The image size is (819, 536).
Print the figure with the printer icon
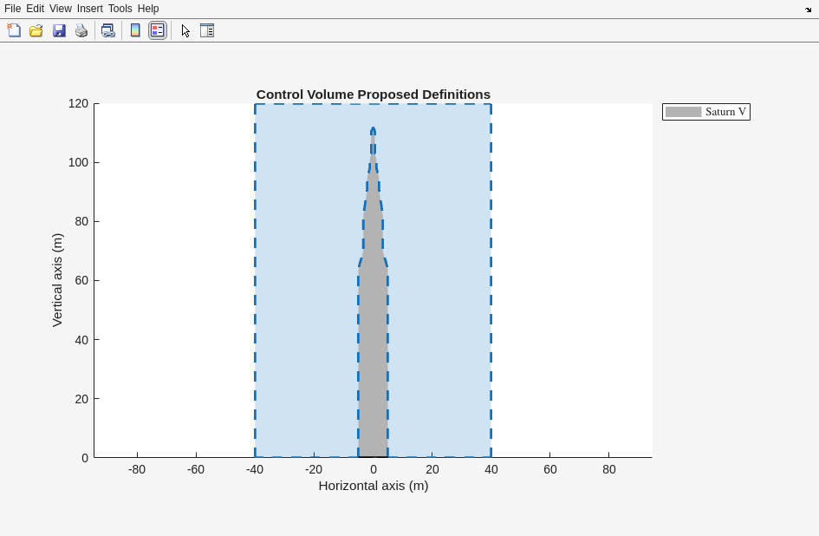point(81,30)
